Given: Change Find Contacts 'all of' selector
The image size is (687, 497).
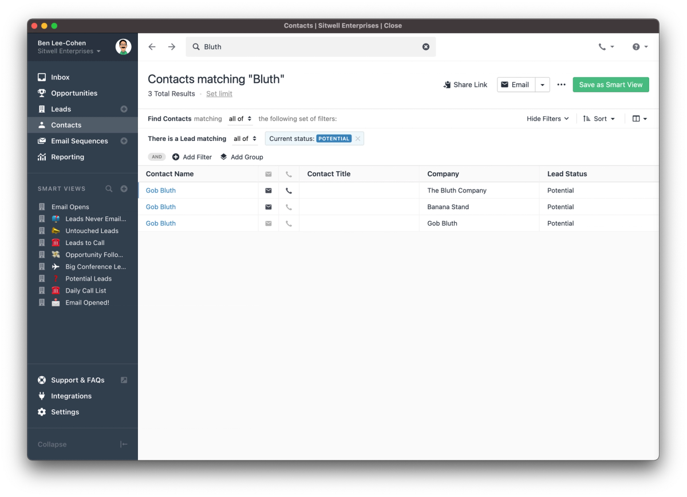Looking at the screenshot, I should point(240,119).
